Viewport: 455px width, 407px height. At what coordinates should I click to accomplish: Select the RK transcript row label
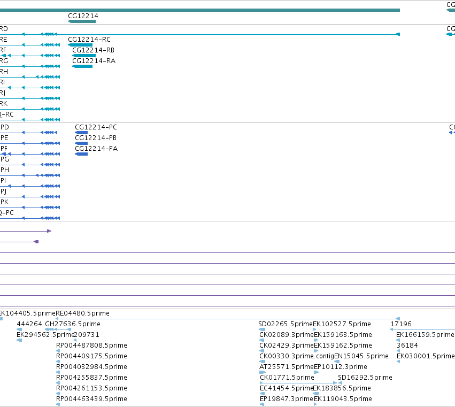[x=4, y=104]
